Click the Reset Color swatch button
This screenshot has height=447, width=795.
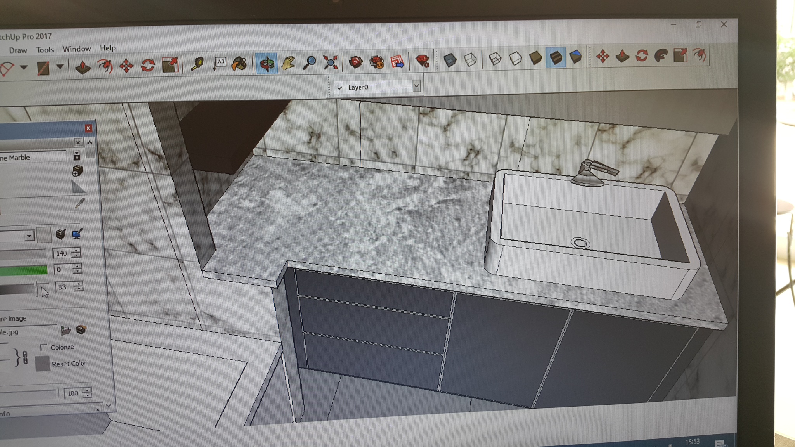[43, 364]
